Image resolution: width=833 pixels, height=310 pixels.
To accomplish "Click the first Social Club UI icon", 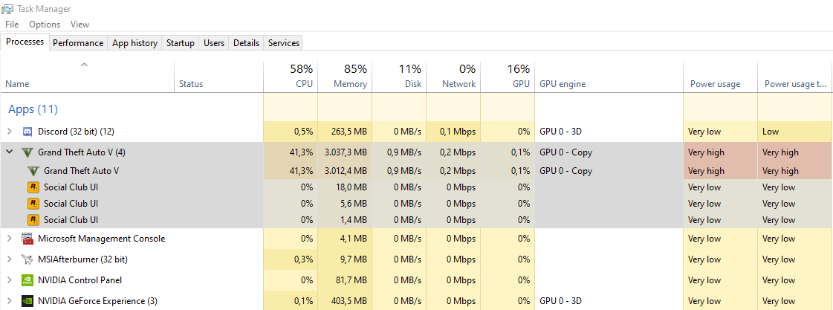I will point(33,187).
